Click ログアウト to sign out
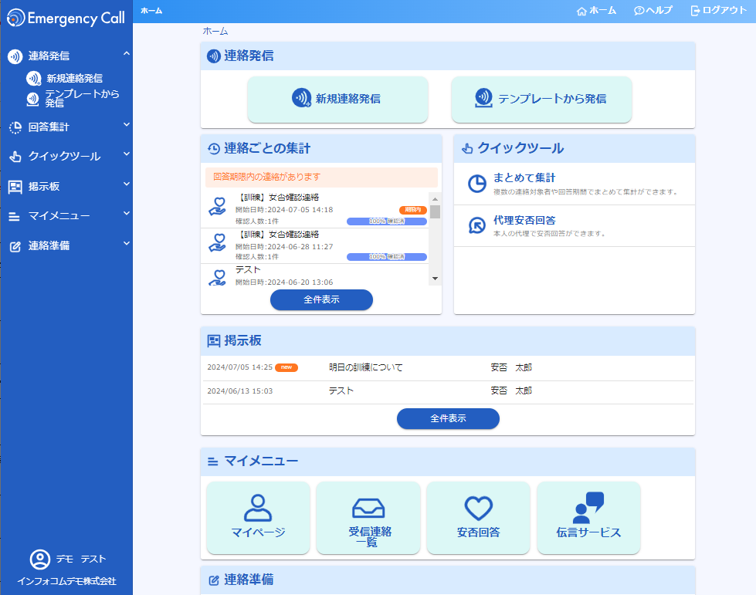 (x=718, y=11)
